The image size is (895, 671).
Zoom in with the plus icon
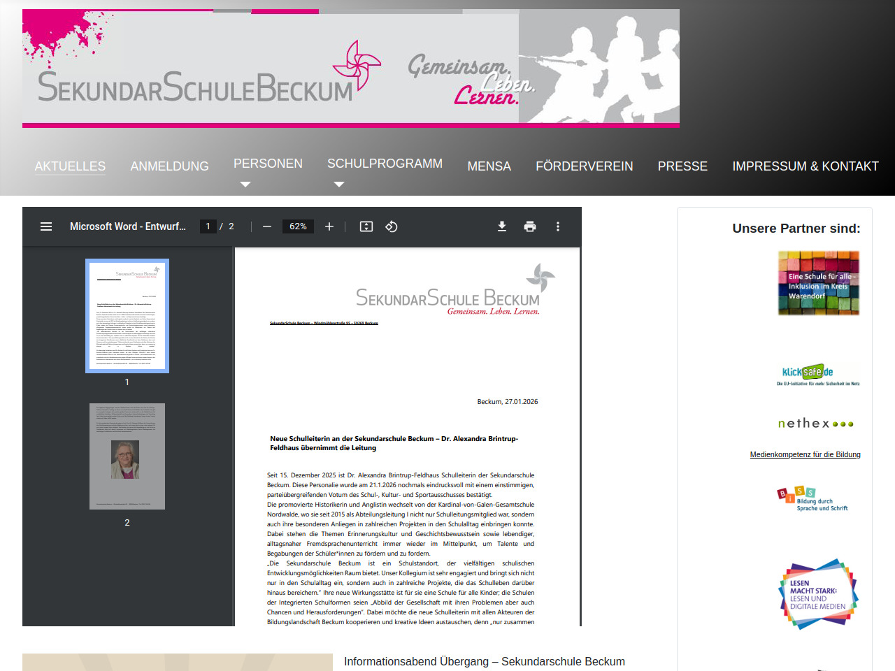(329, 226)
